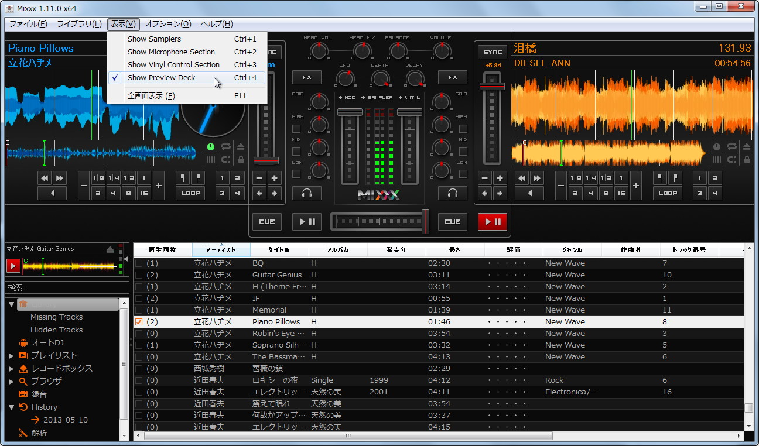Expand the プレイリスト tree item
Image resolution: width=759 pixels, height=446 pixels.
(10, 355)
